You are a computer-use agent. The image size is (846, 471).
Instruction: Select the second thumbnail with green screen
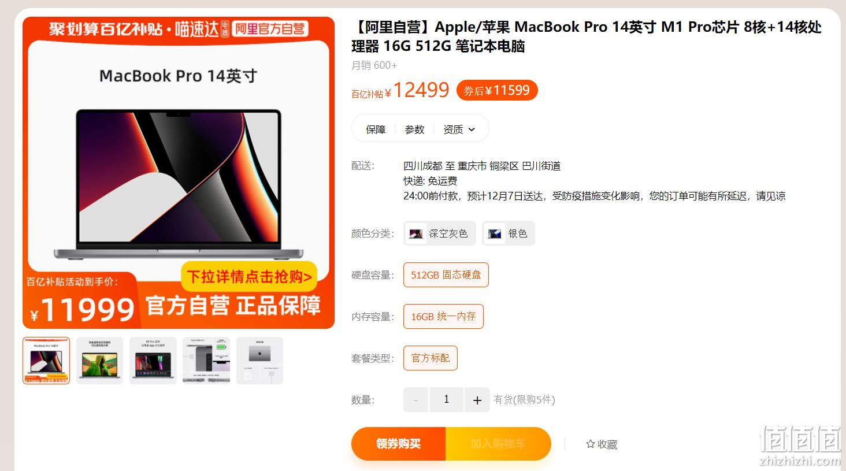(99, 361)
